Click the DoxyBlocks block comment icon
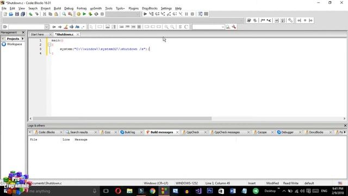The height and width of the screenshot is (196, 348). tap(263, 21)
